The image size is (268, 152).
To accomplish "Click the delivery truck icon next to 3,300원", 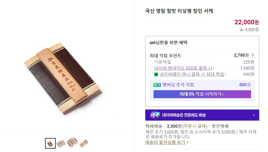I will click(x=241, y=30).
